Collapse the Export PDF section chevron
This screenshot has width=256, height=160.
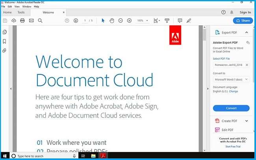coord(247,32)
